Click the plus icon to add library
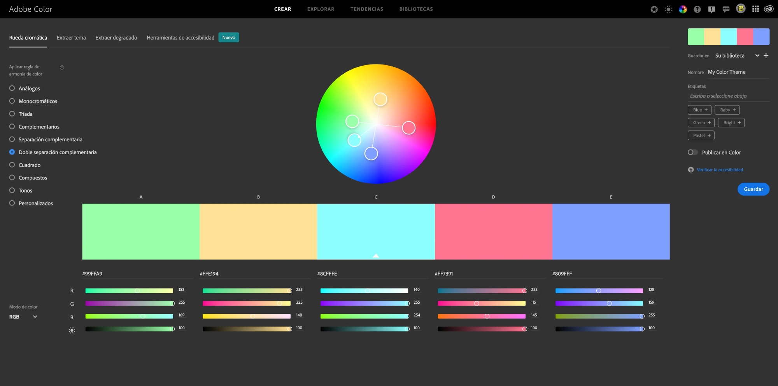Viewport: 778px width, 386px height. pyautogui.click(x=766, y=56)
